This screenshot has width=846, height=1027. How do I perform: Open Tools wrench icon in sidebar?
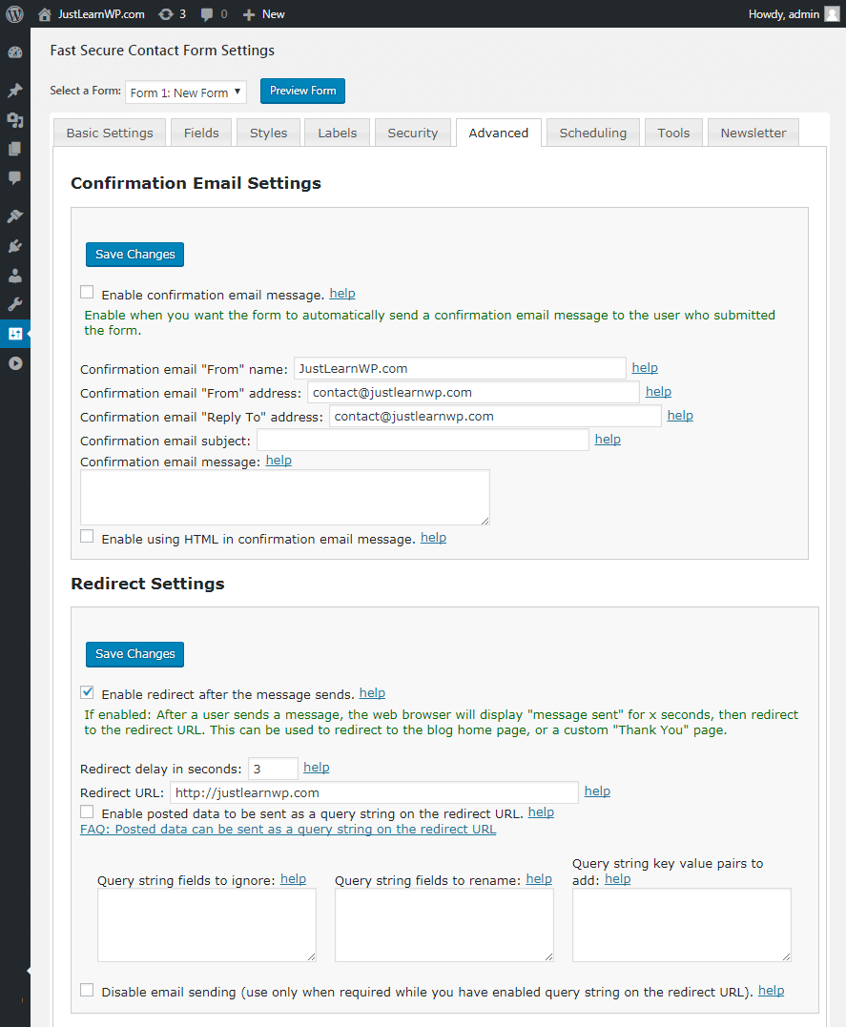[x=15, y=304]
